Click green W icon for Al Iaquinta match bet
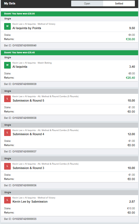Screen dimensions: 139x224 [x=7, y=65]
